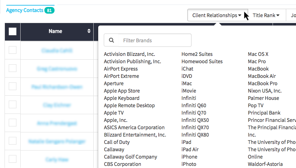The image size is (296, 168).
Task: Pick Apple Remote Desktop brand
Action: (x=129, y=106)
